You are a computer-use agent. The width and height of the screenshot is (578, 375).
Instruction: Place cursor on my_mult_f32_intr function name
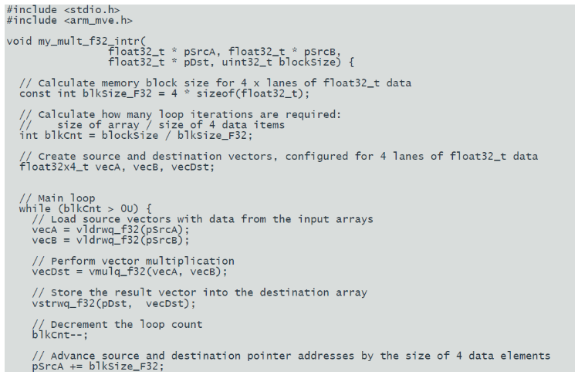coord(89,41)
